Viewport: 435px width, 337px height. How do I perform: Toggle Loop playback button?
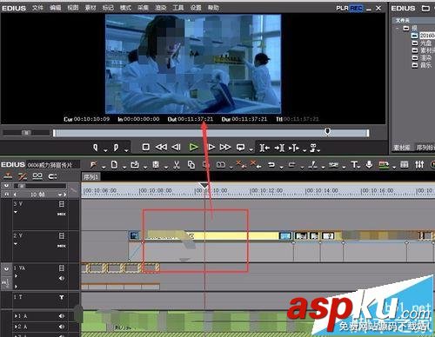click(240, 148)
